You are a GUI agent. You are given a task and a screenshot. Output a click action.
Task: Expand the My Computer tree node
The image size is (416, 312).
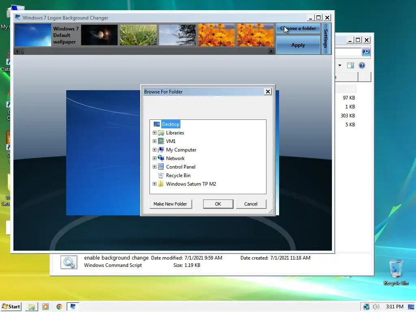(x=154, y=149)
